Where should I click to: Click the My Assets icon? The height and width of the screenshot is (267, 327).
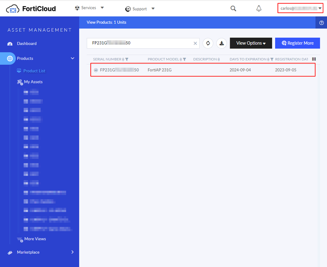[x=20, y=82]
